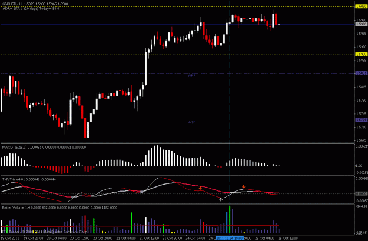Click the 20 Oct 04:00 time axis label

[57, 239]
